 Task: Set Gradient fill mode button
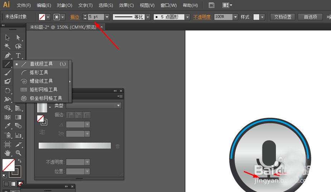point(13,184)
